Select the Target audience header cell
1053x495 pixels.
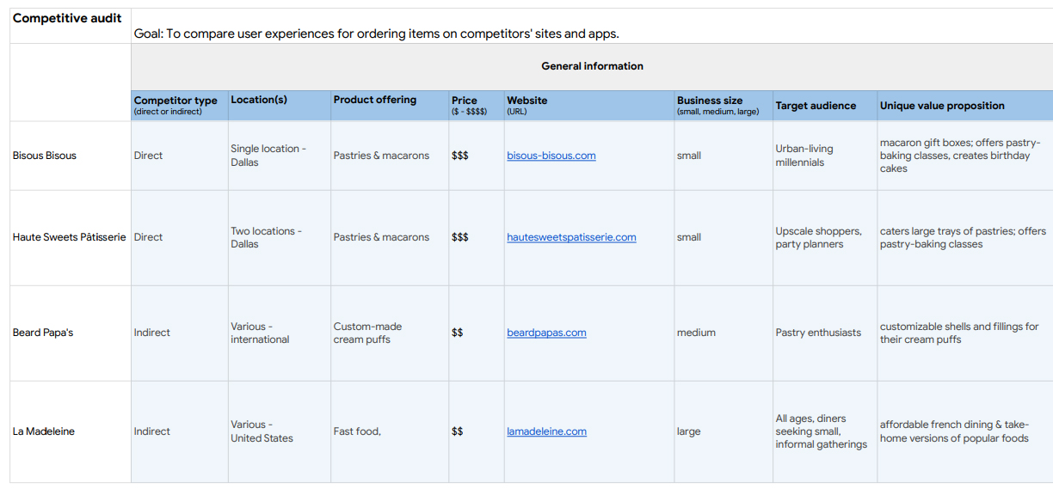(816, 106)
